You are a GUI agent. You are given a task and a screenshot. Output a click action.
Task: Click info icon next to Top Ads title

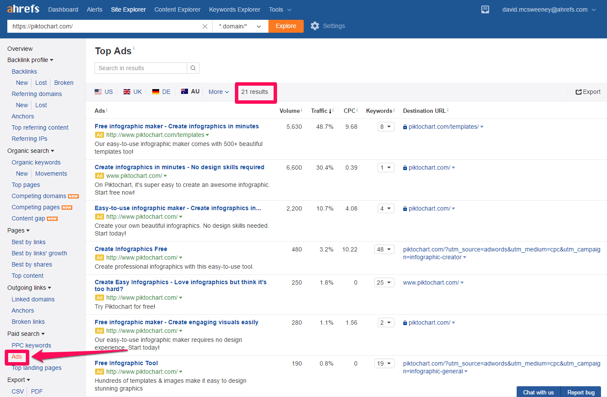[x=134, y=48]
